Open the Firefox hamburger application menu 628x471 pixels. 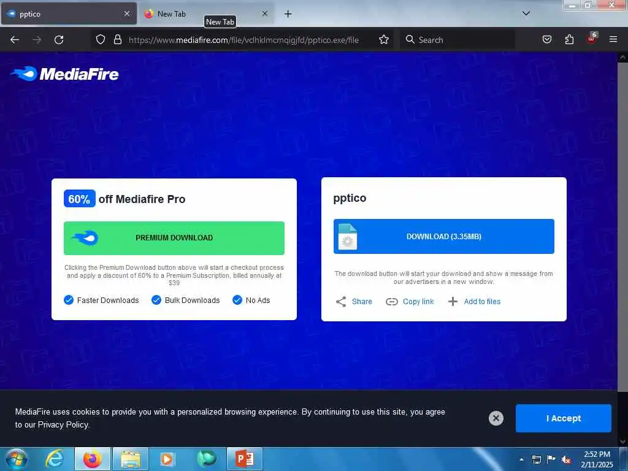coord(613,39)
